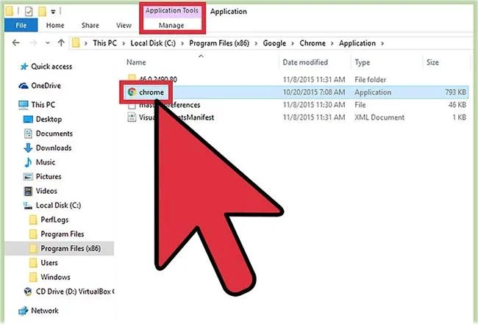Click the Videos film icon in sidebar
Screen dimensions: 478x326
click(x=28, y=191)
